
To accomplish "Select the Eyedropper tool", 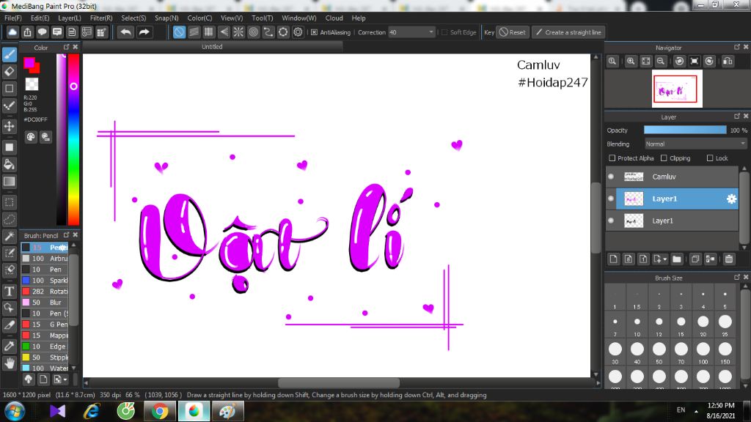I will coord(10,346).
